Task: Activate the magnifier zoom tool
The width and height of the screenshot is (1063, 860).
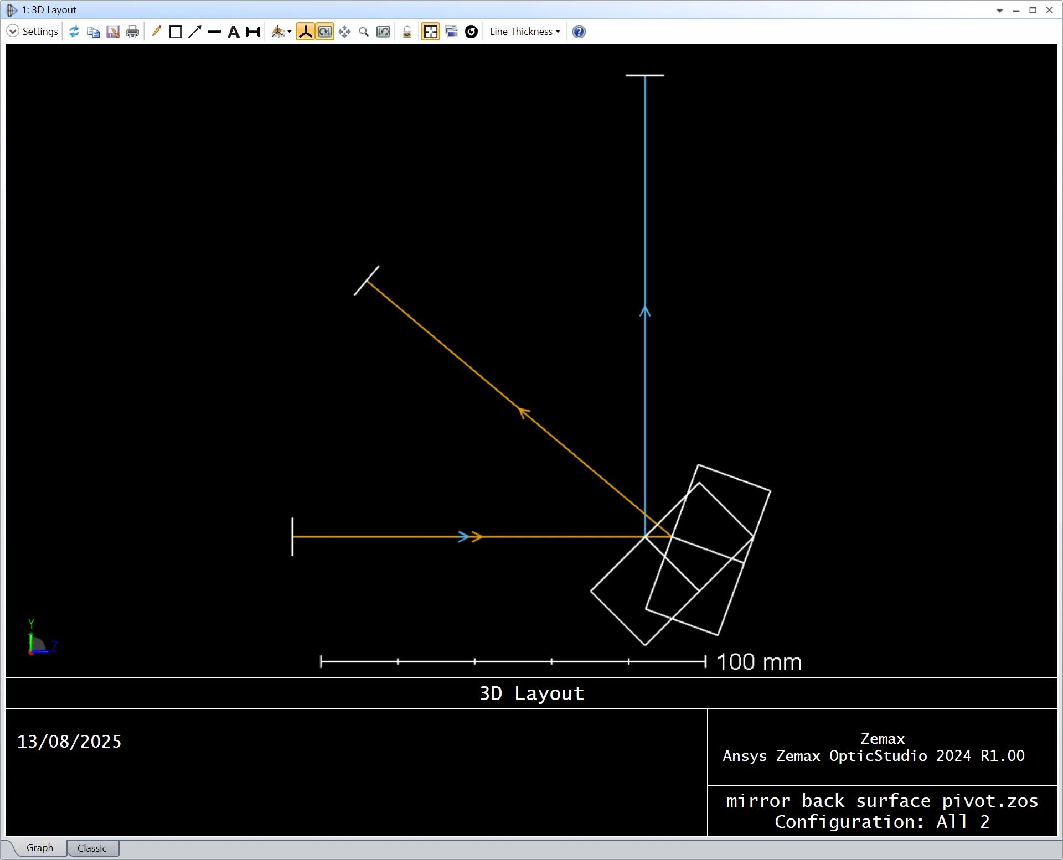Action: pos(364,32)
